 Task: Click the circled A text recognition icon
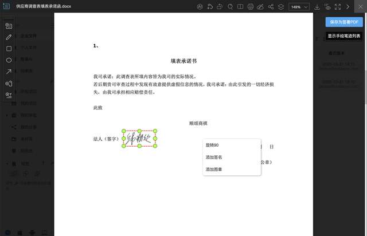[200, 7]
